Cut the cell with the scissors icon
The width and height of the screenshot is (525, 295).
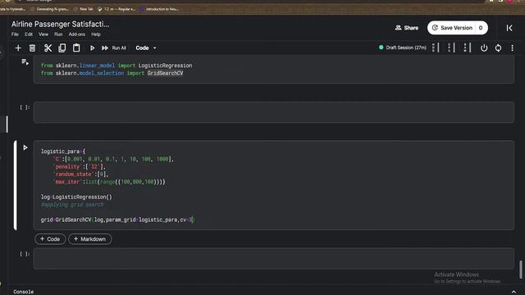(48, 48)
